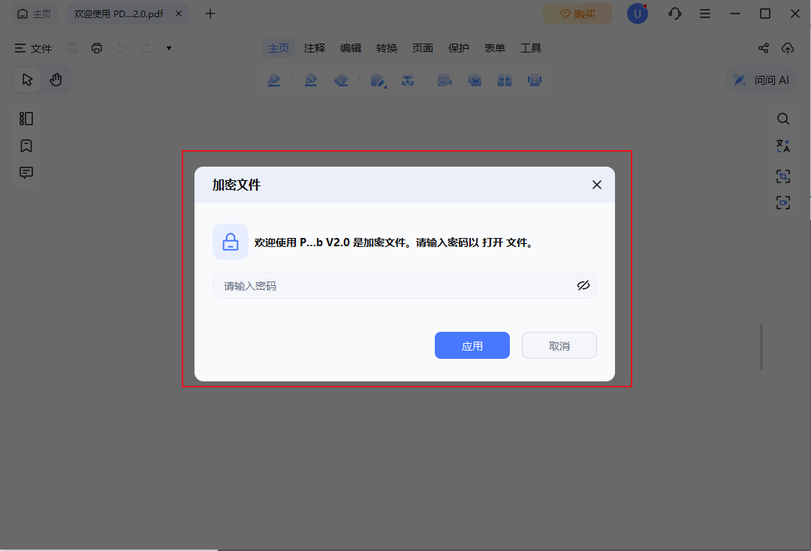Expand the quick access toolbar dropdown arrow
The image size is (811, 551).
169,48
